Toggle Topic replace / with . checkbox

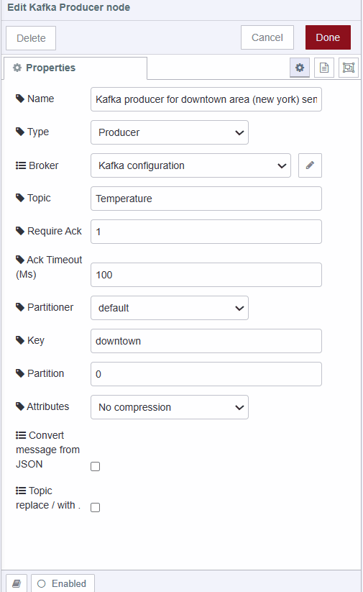point(96,507)
